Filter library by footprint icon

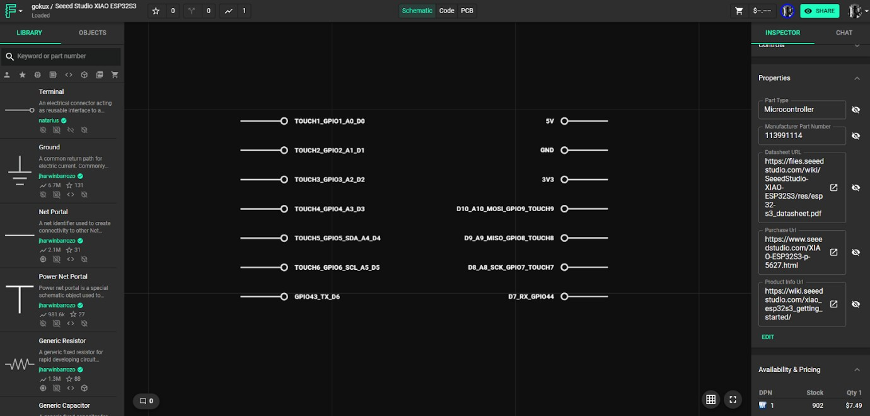tap(53, 75)
